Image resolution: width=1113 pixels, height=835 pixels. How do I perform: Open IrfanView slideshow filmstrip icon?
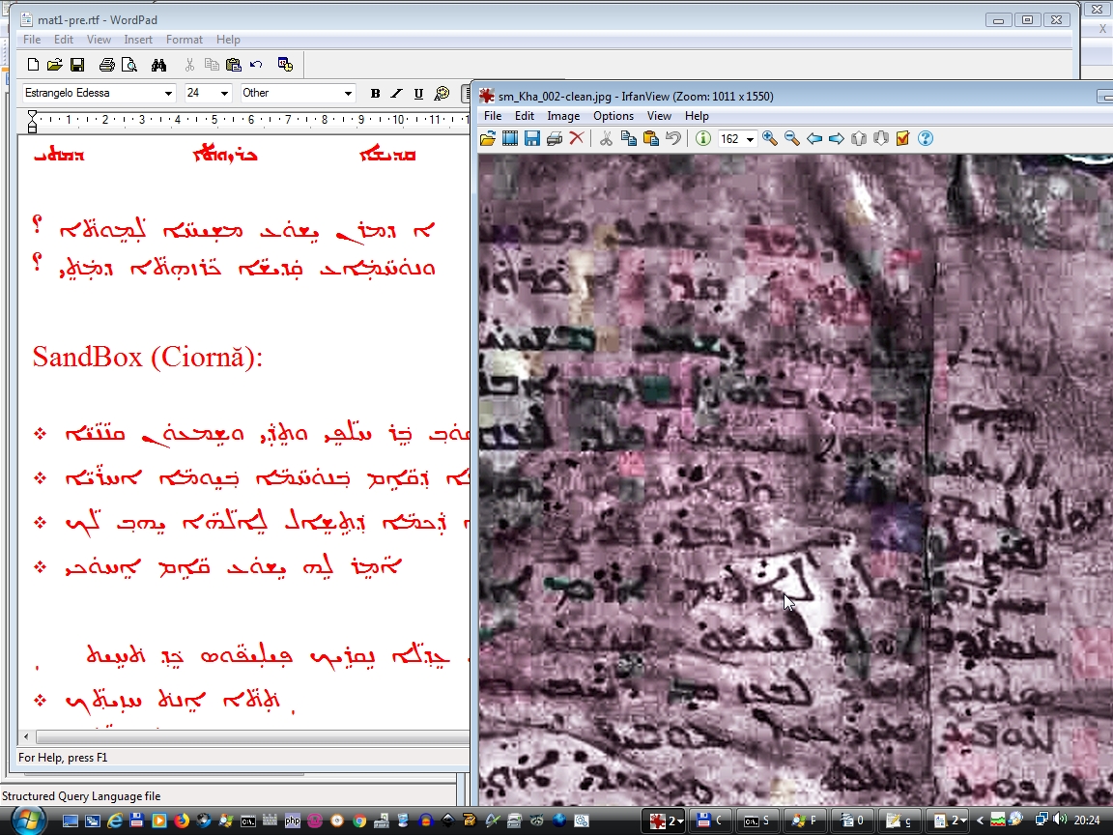(x=510, y=139)
